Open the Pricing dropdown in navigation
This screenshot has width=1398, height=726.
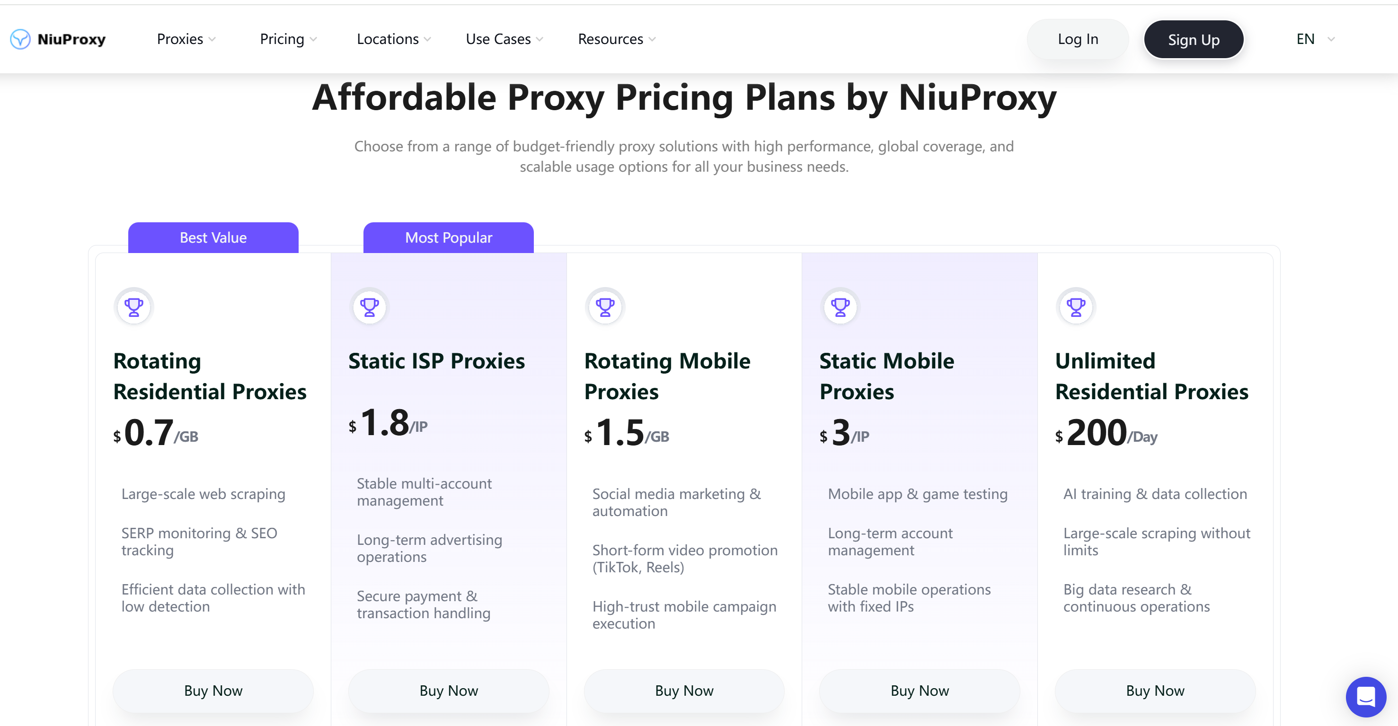[288, 39]
